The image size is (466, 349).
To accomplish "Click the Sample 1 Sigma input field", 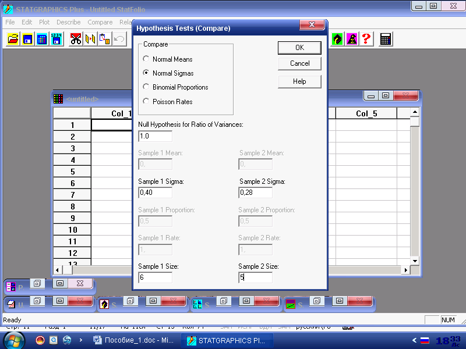I will [155, 193].
